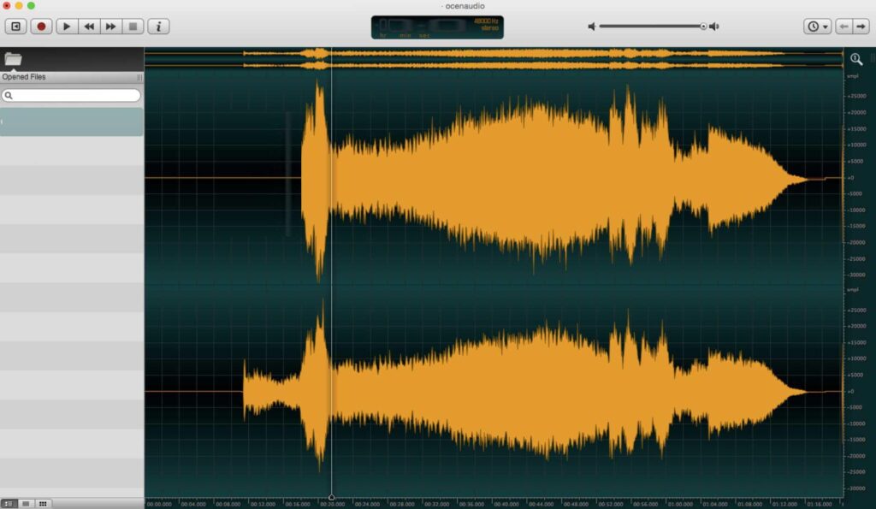Viewport: 876px width, 509px height.
Task: Switch to detailed list view mode
Action: click(x=9, y=503)
